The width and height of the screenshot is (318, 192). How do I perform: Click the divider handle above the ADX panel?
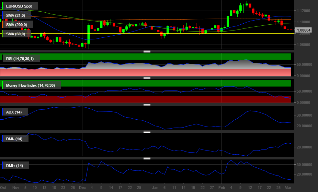coord(147,105)
